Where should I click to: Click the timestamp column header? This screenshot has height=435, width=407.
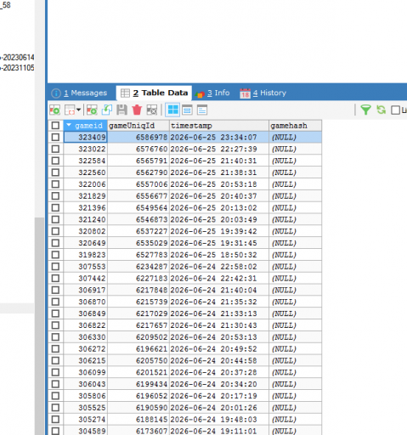219,126
